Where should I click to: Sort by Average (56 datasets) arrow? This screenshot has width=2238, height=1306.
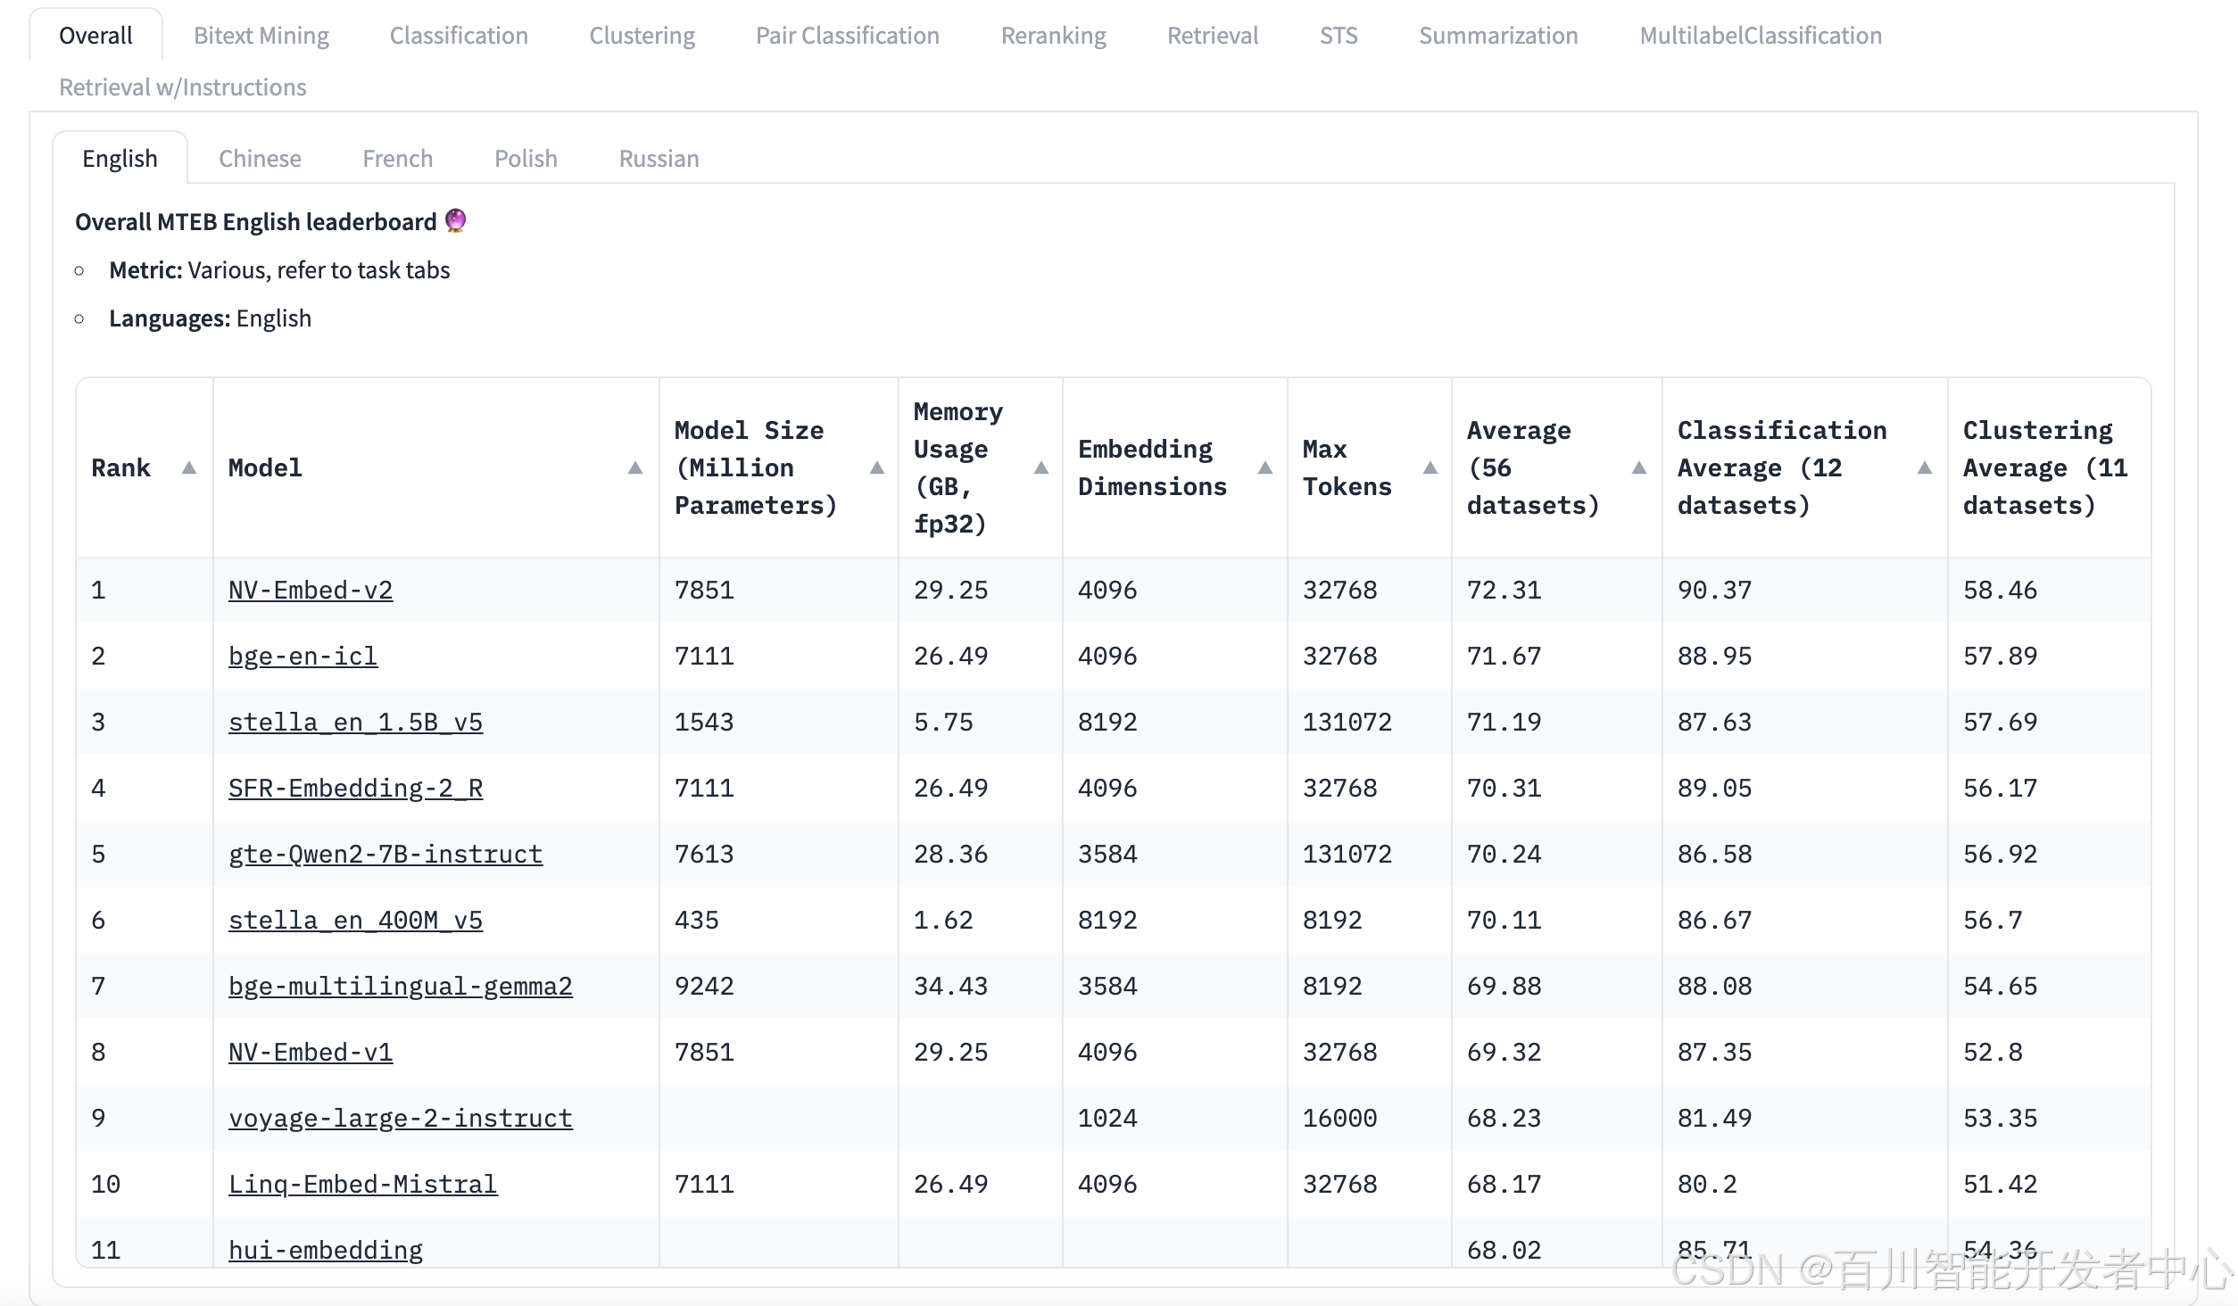coord(1639,467)
